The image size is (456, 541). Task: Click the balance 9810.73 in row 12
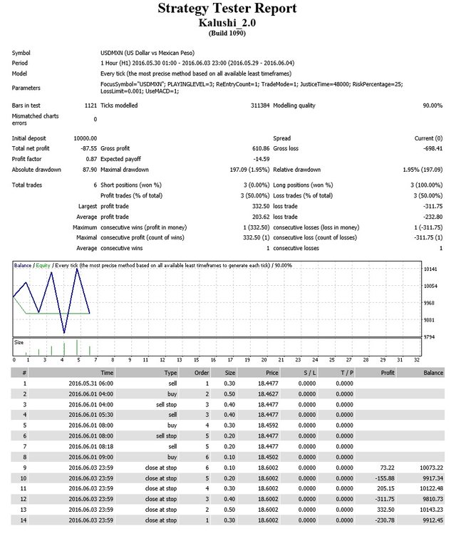click(433, 499)
